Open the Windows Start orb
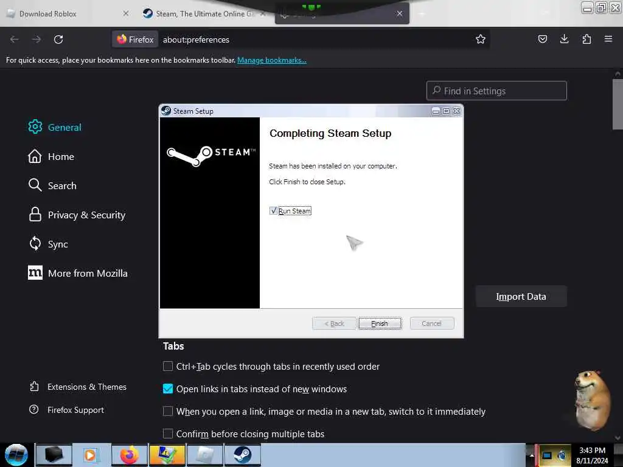 point(16,455)
